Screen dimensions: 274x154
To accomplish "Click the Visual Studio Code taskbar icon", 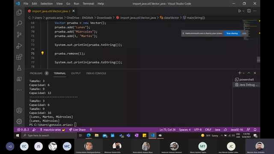I will (x=152, y=135).
